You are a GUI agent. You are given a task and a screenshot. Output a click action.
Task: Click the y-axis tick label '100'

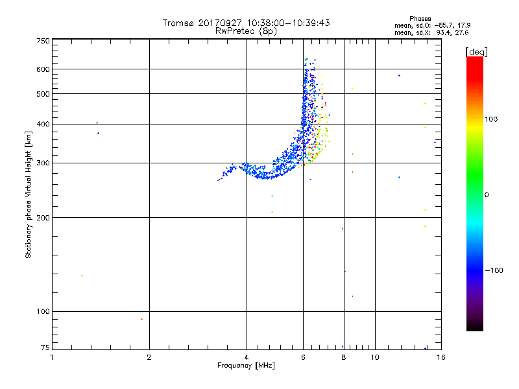pyautogui.click(x=43, y=311)
